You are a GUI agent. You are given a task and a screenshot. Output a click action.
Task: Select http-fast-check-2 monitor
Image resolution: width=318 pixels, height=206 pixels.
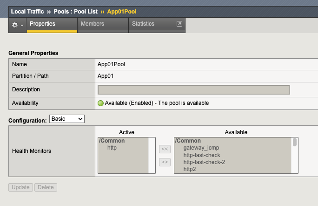[x=204, y=162]
